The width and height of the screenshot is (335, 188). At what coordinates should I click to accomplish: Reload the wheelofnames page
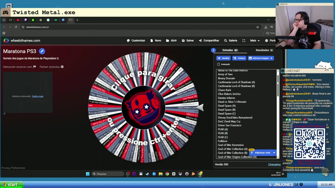pyautogui.click(x=16, y=27)
